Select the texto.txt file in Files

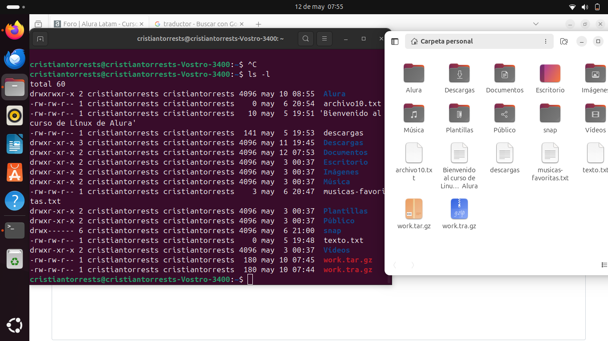(596, 158)
